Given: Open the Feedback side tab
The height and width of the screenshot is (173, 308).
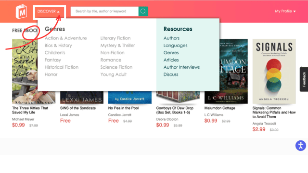Looking at the screenshot, I should (304, 79).
